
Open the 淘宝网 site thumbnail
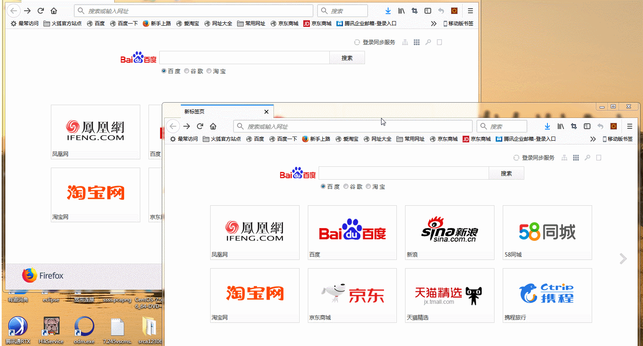click(x=255, y=295)
